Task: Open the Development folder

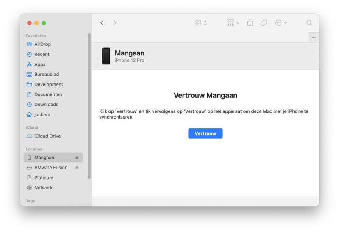Action: click(53, 84)
